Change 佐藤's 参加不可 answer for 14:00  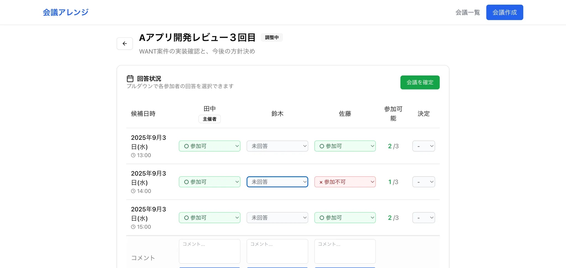[345, 182]
